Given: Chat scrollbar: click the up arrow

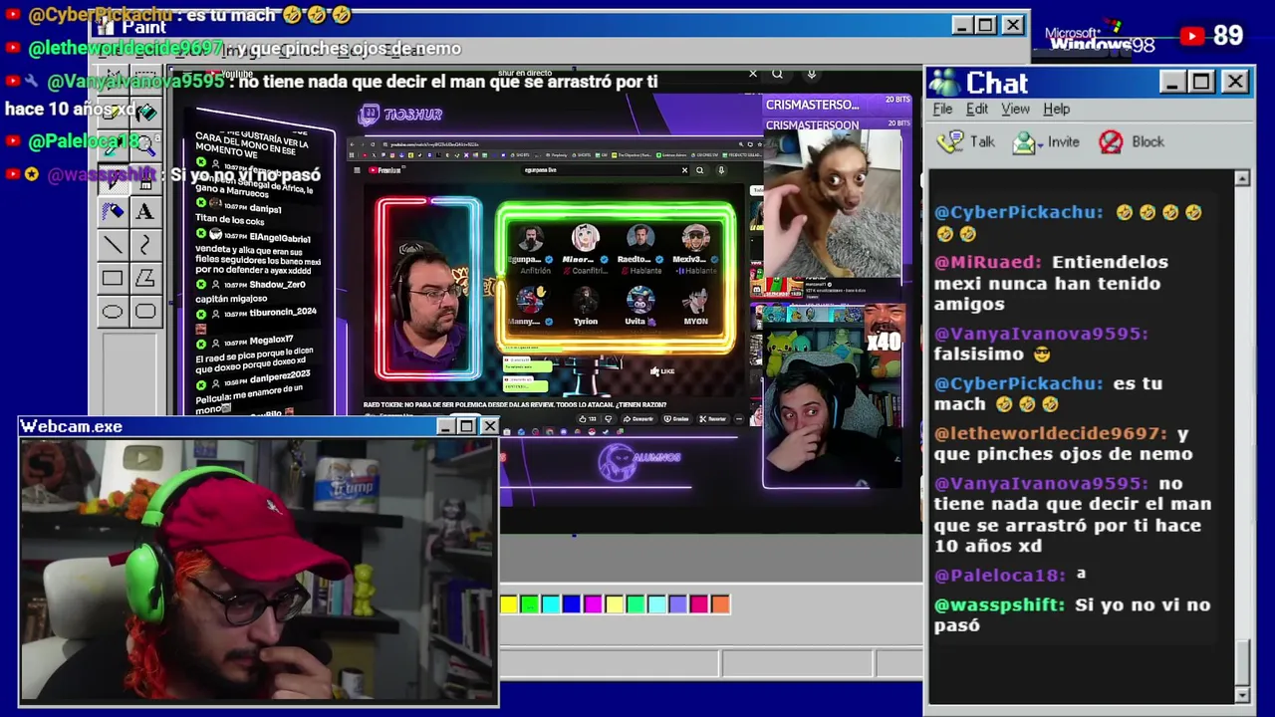Looking at the screenshot, I should (x=1242, y=178).
